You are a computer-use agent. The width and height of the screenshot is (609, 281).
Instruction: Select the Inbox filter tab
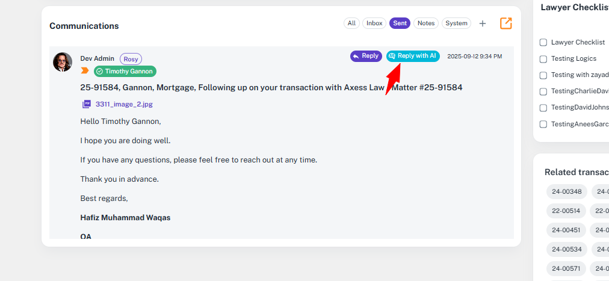tap(374, 23)
